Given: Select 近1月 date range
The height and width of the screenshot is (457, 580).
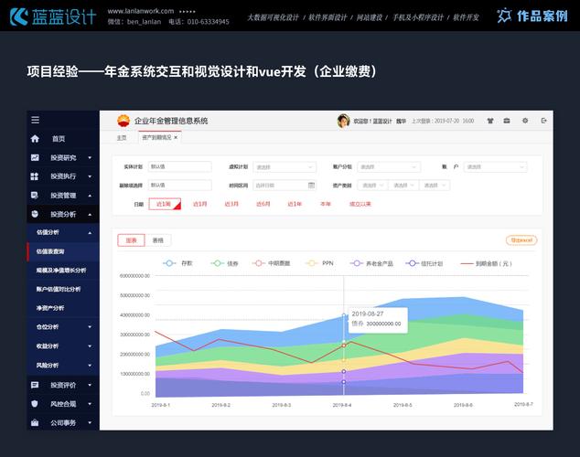Looking at the screenshot, I should pos(200,204).
